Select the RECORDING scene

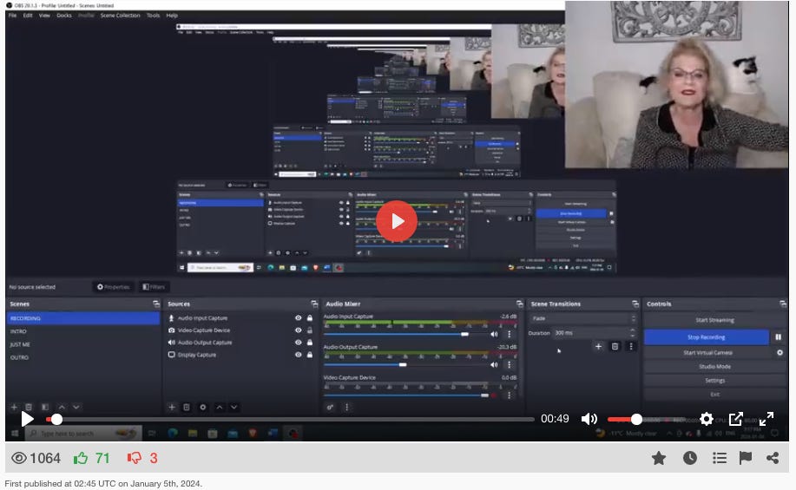click(x=83, y=318)
